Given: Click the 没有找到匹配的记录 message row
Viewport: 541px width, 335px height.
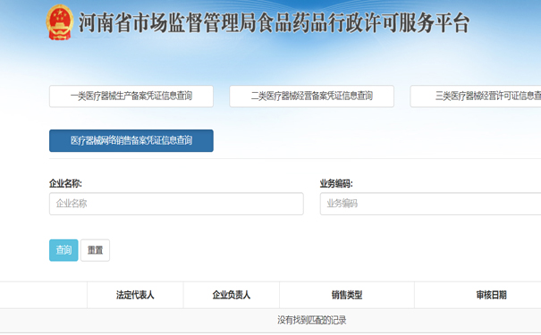Looking at the screenshot, I should click(270, 321).
